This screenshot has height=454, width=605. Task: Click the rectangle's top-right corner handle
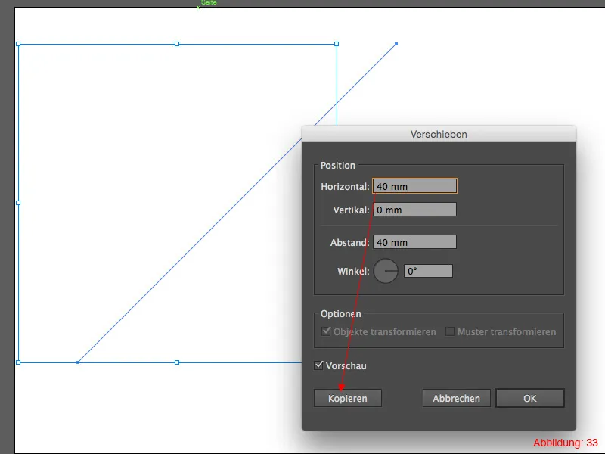[337, 44]
